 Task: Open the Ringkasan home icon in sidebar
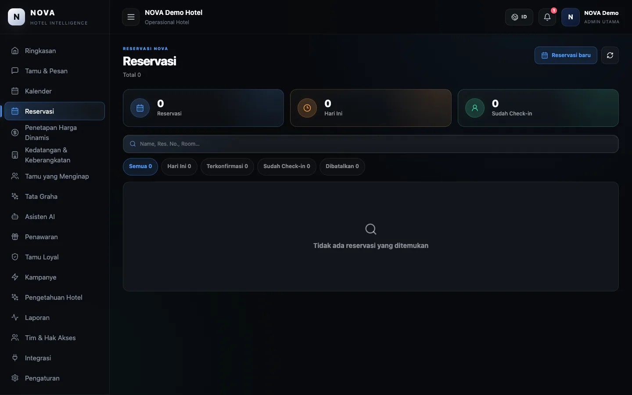coord(15,50)
